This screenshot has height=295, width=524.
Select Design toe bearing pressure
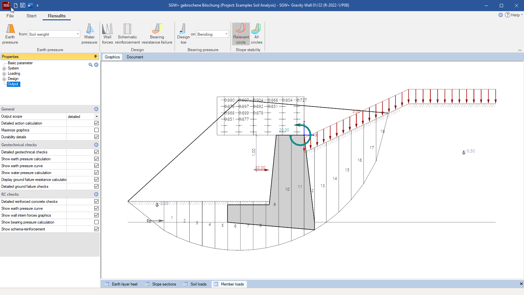coord(183,34)
